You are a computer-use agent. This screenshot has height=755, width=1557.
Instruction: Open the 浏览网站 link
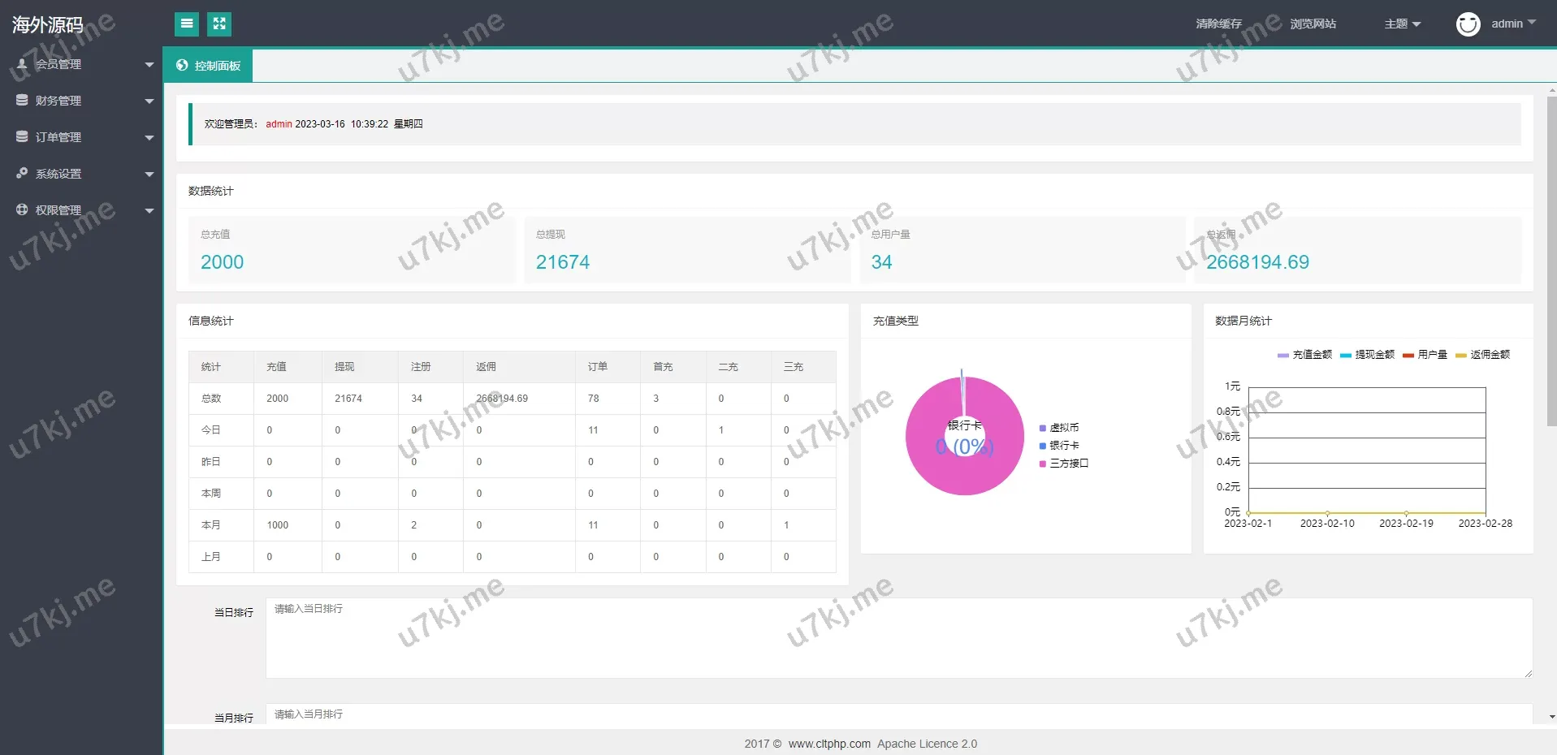(x=1313, y=24)
